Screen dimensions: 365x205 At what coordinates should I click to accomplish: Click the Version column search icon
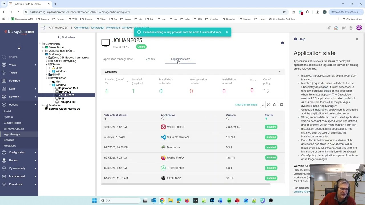tap(227, 119)
